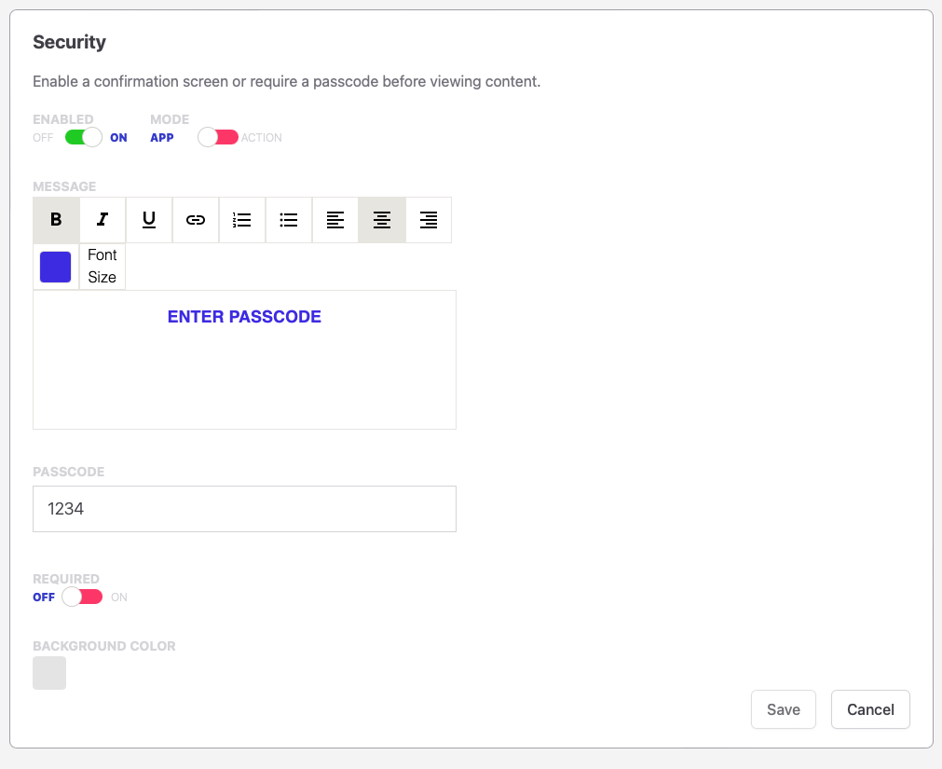Click the Passcode input field
The height and width of the screenshot is (769, 942).
(x=244, y=509)
